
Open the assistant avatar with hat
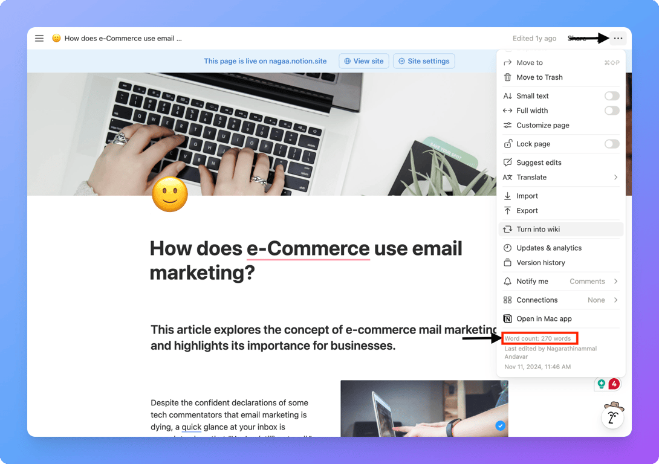pyautogui.click(x=613, y=416)
